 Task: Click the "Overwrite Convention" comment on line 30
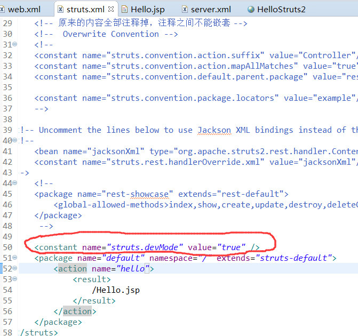click(111, 34)
